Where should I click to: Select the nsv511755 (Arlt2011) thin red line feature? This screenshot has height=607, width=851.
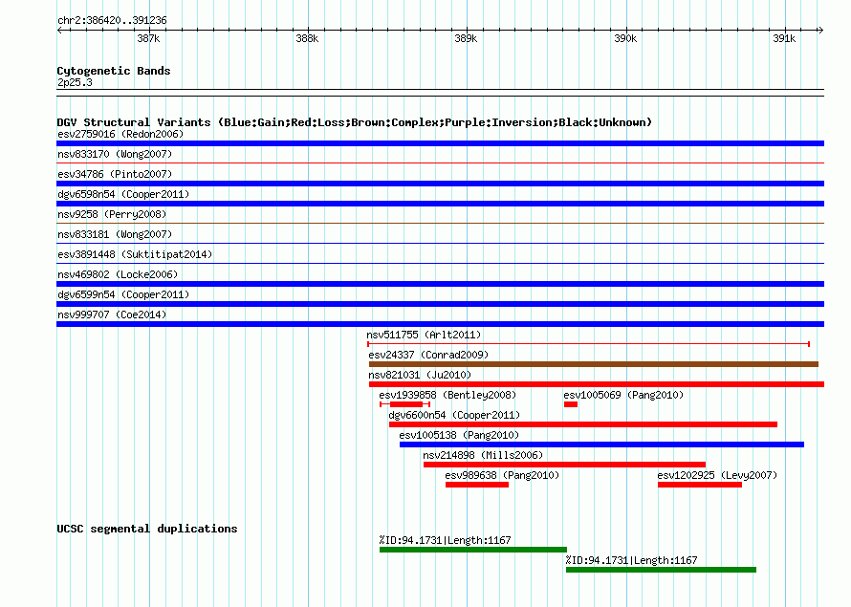coord(588,344)
